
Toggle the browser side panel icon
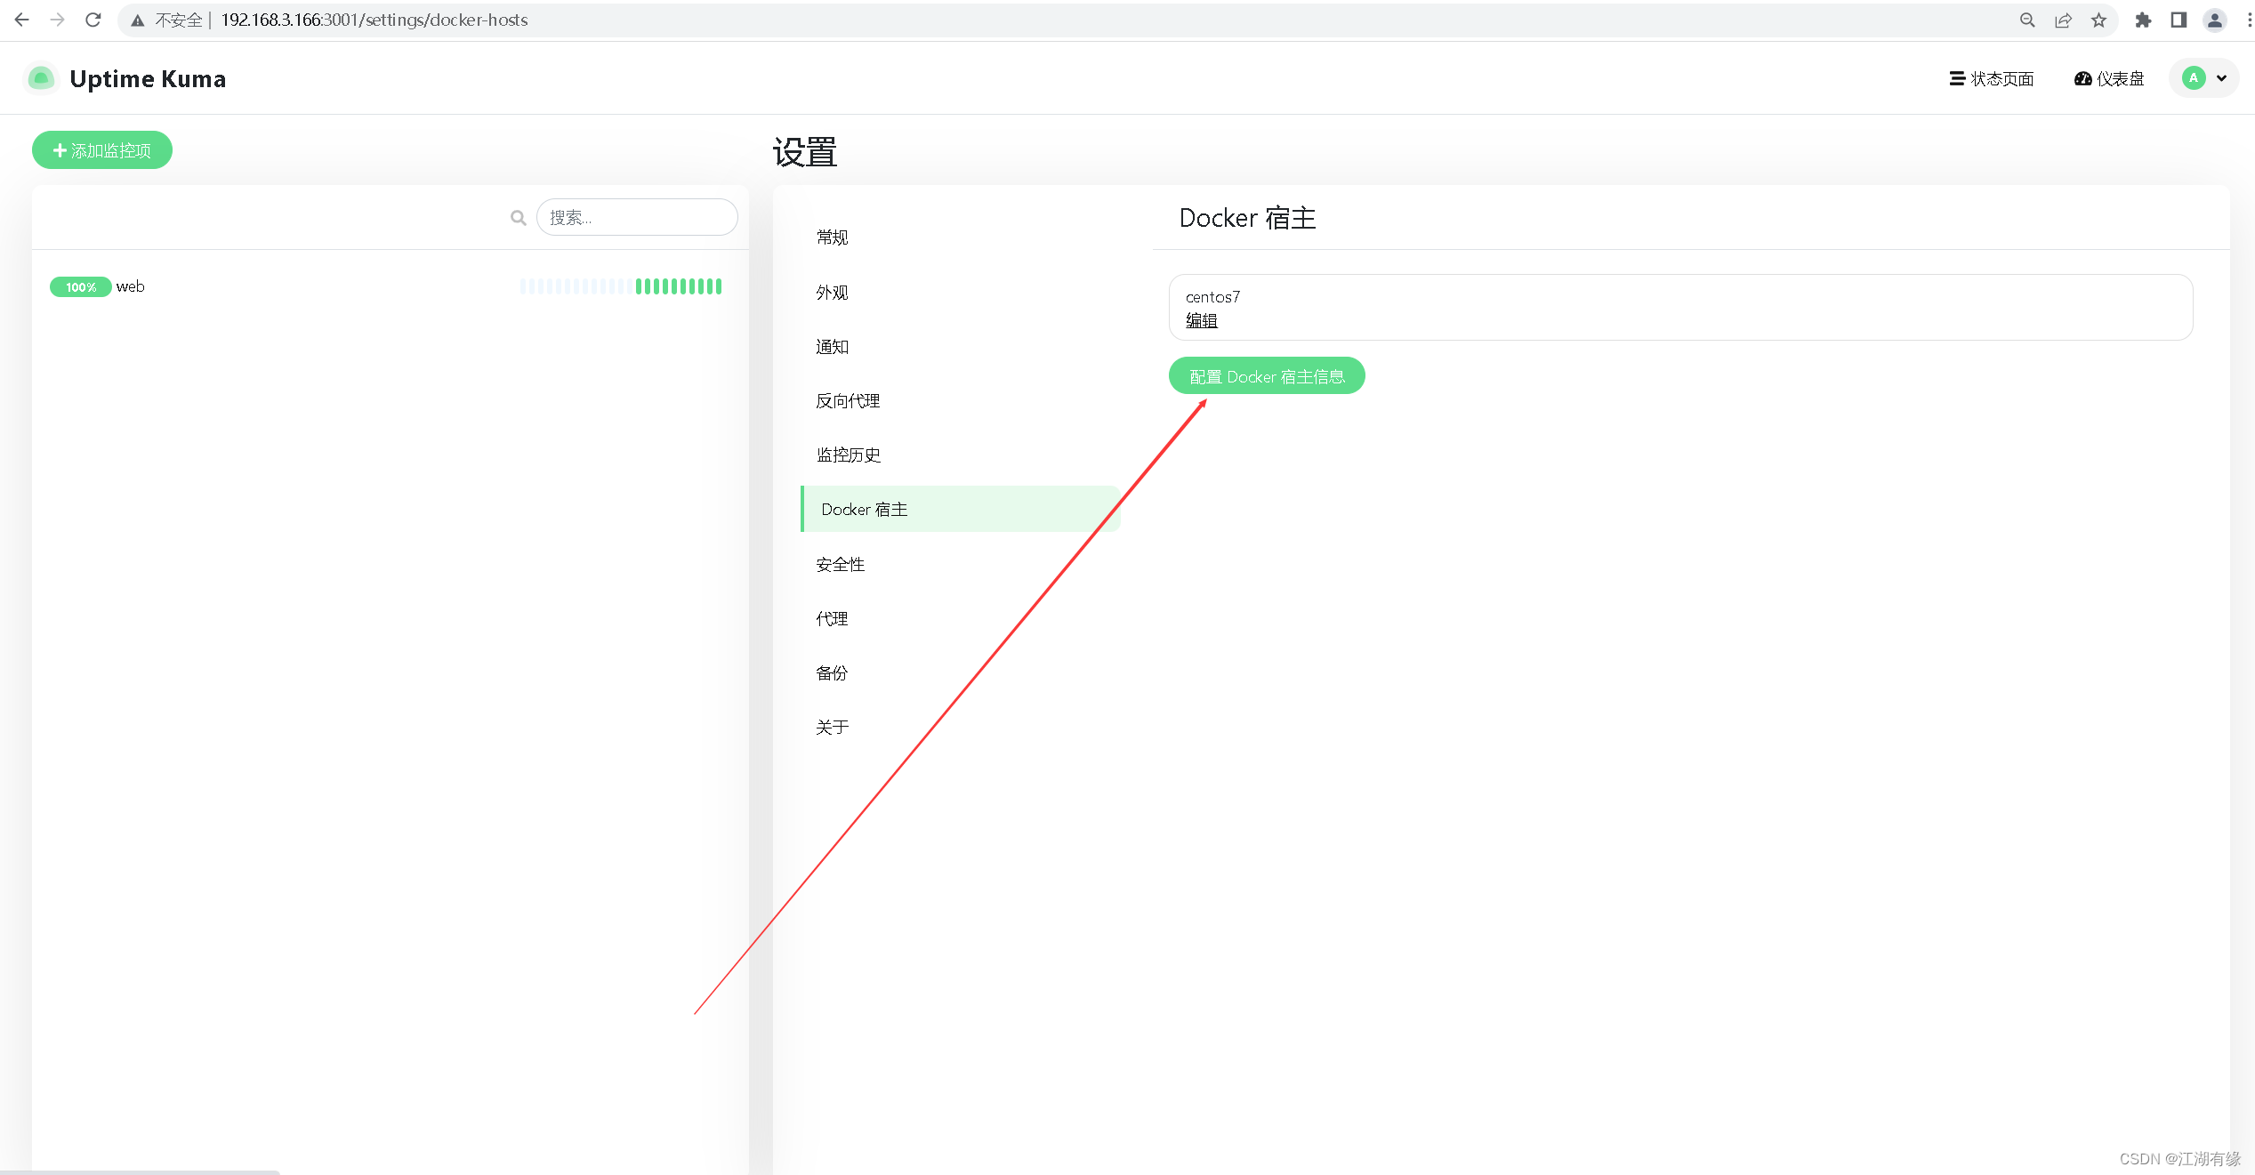point(2178,20)
